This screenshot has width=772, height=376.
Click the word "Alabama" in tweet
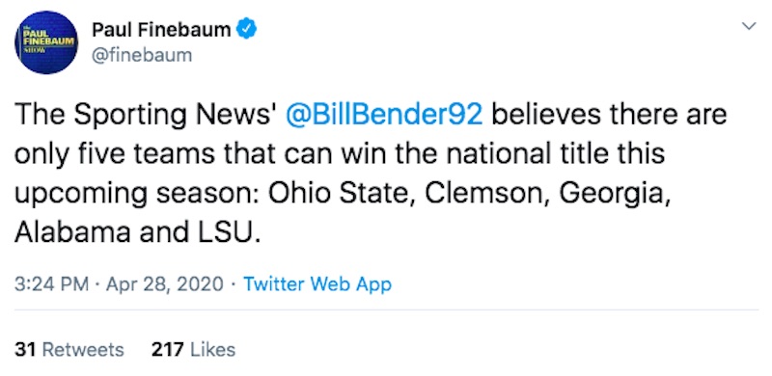(72, 233)
